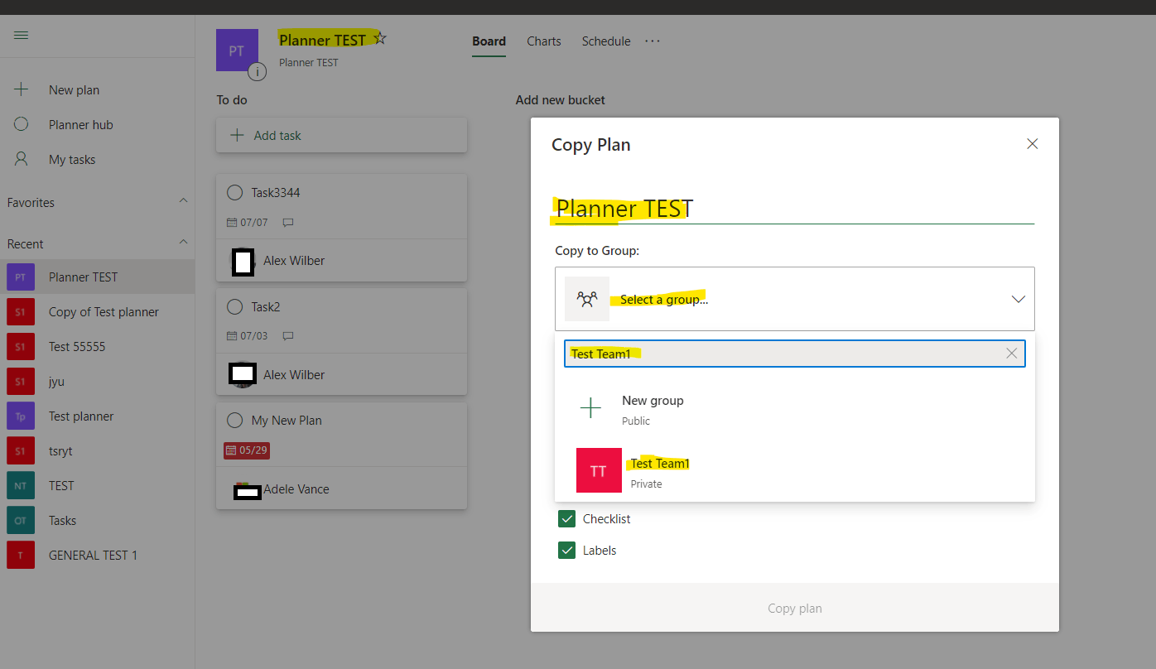Switch to the Board tab
1156x669 pixels.
489,41
